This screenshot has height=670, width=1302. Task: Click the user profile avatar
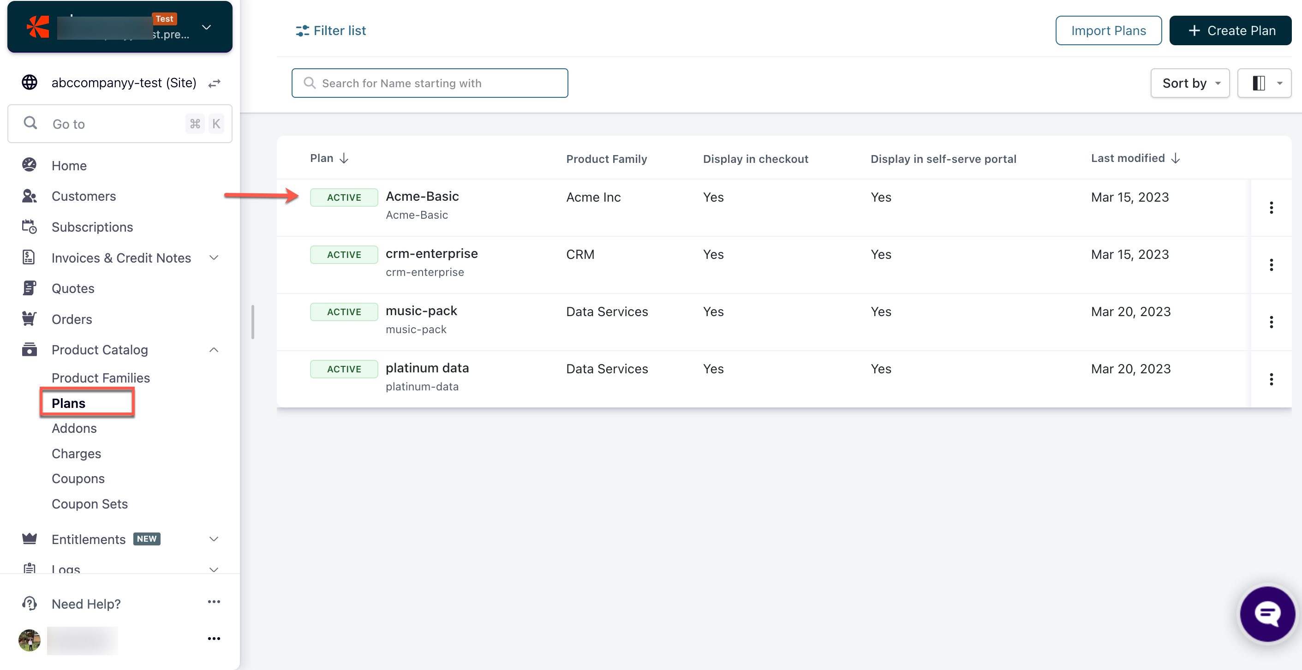coord(30,640)
